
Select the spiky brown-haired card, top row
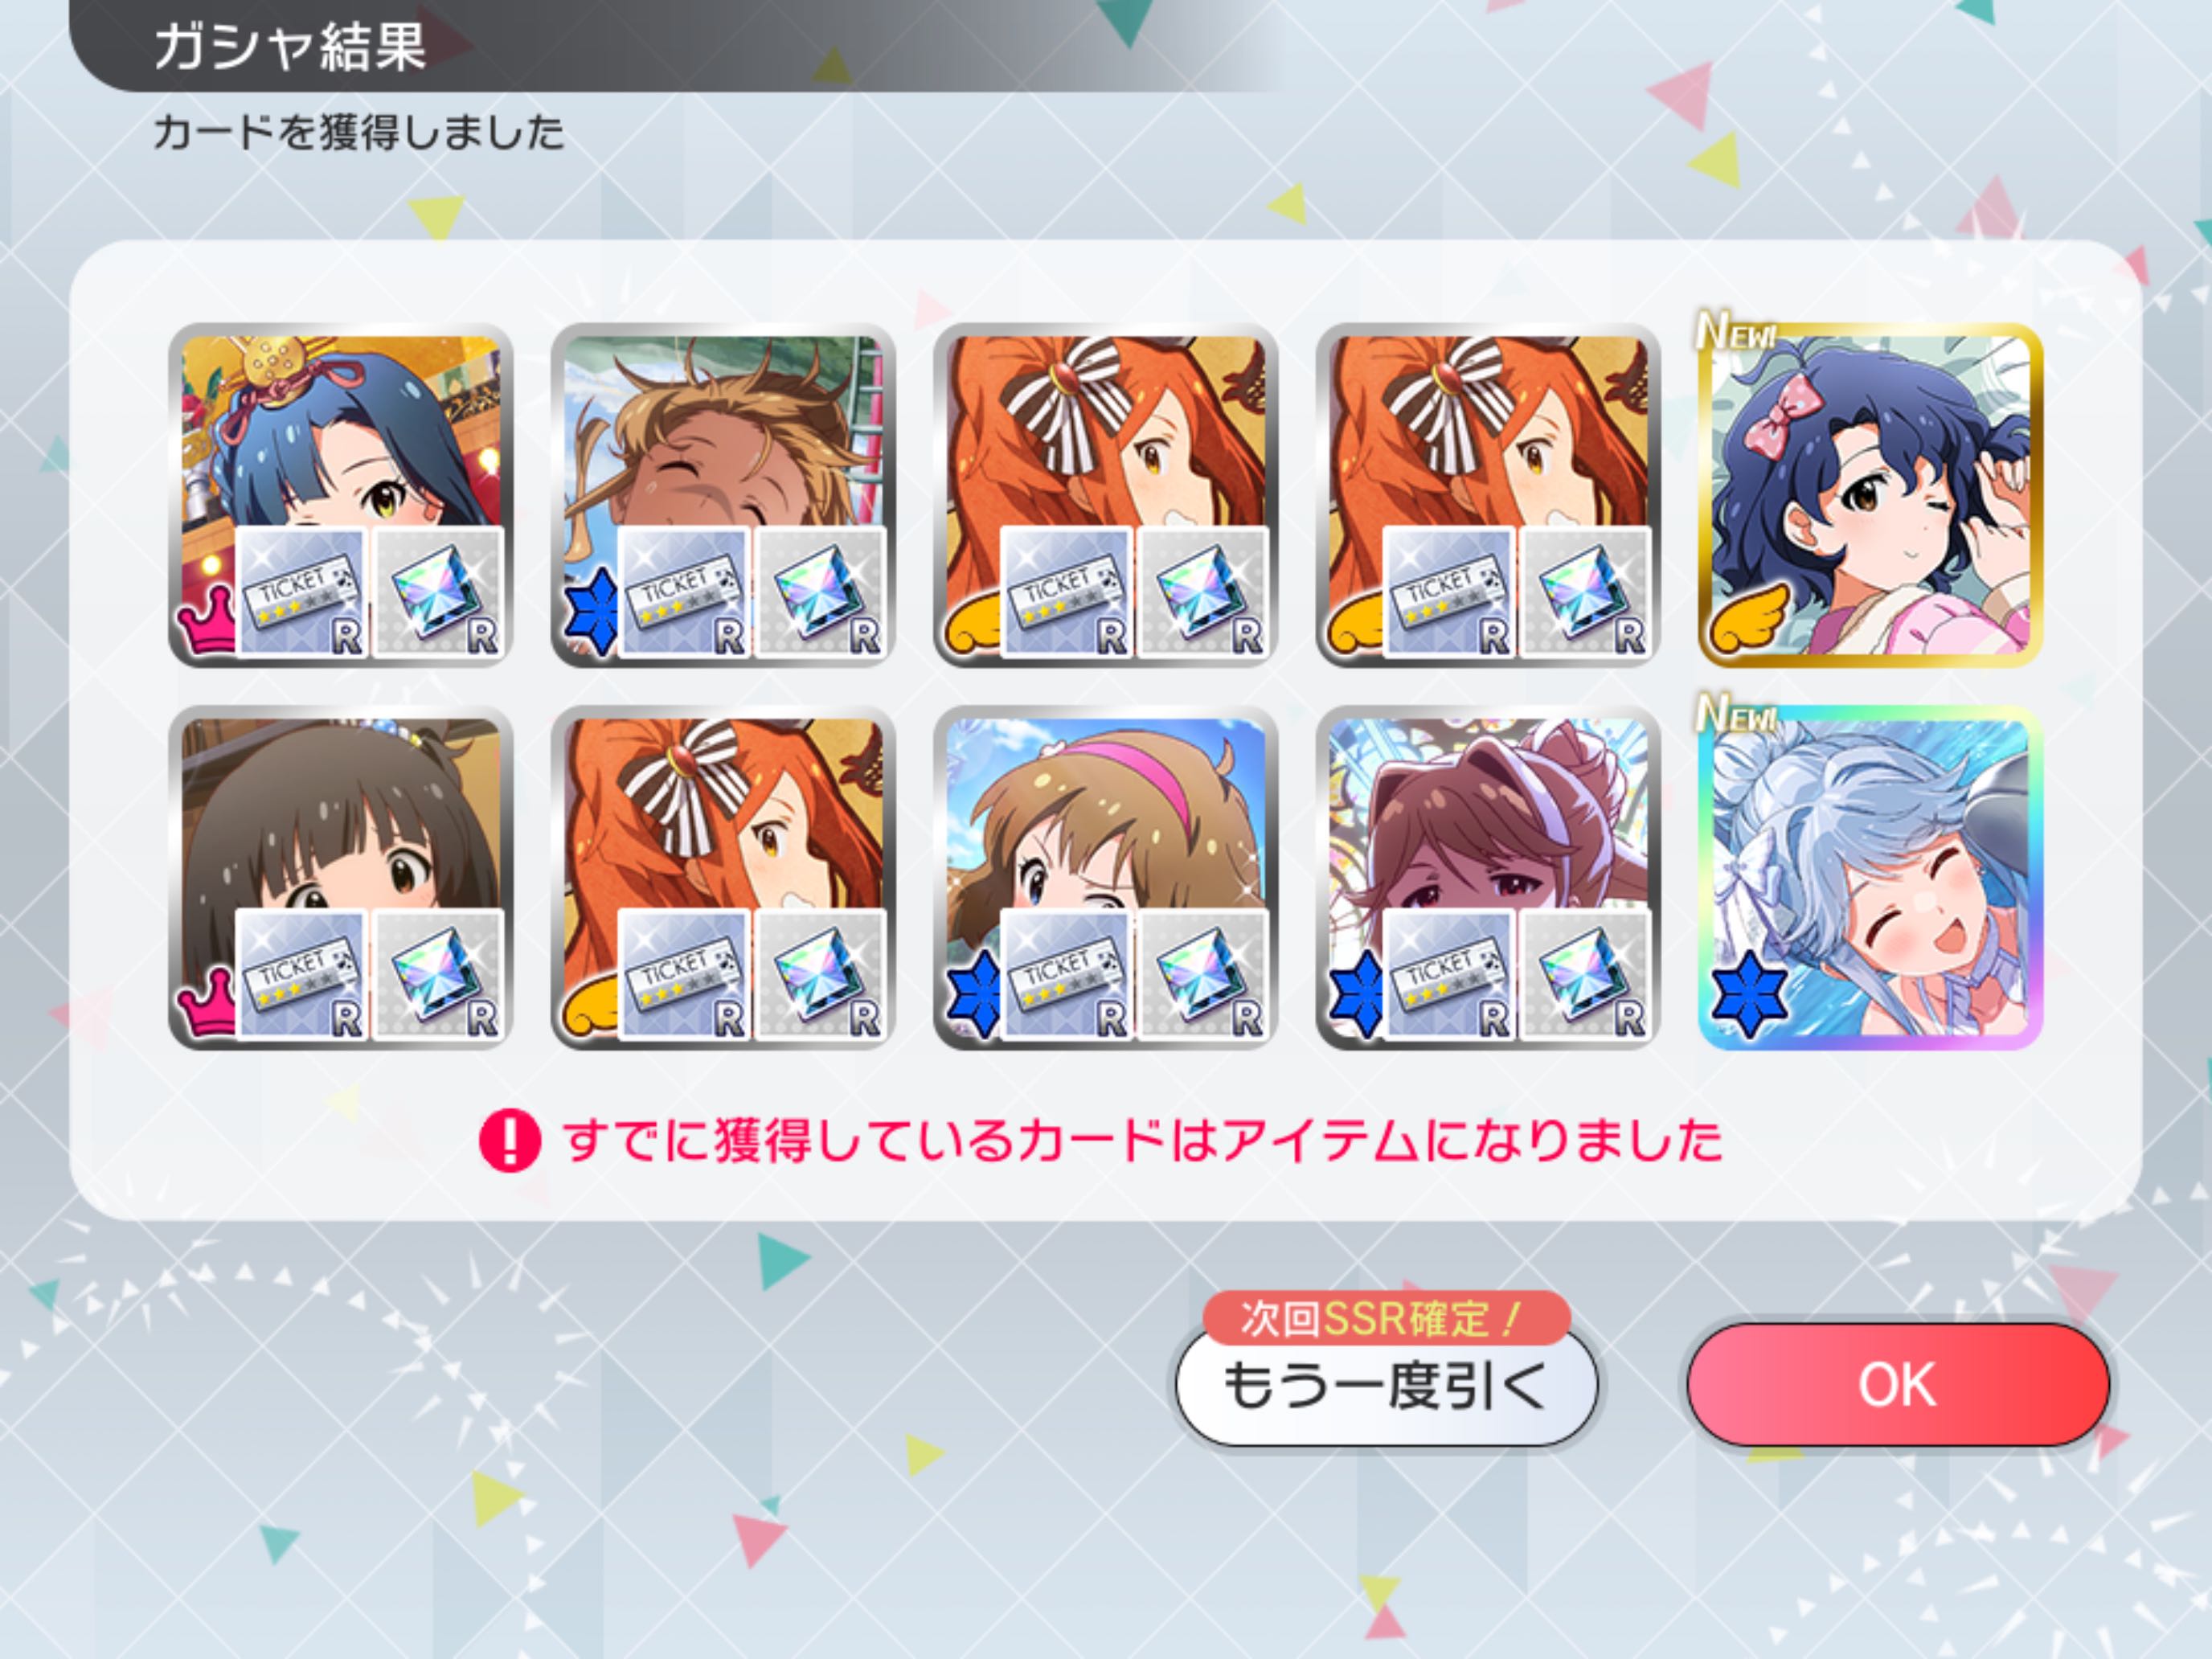click(x=722, y=495)
